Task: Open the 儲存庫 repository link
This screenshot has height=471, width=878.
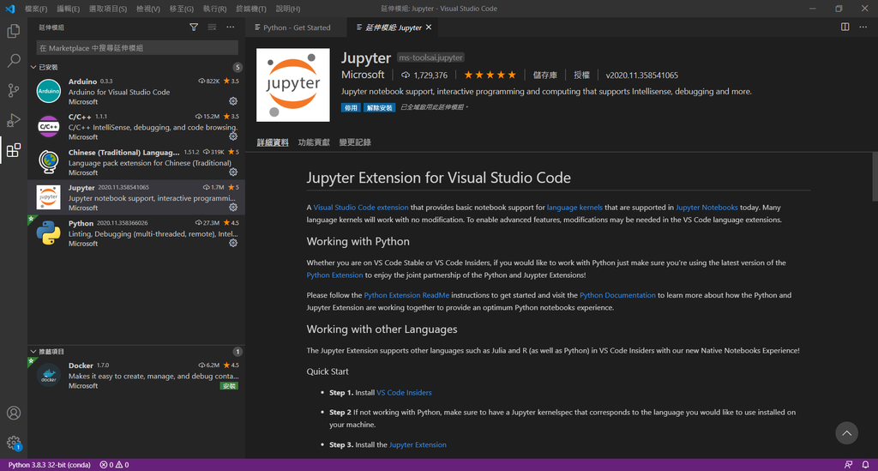Action: pos(544,75)
